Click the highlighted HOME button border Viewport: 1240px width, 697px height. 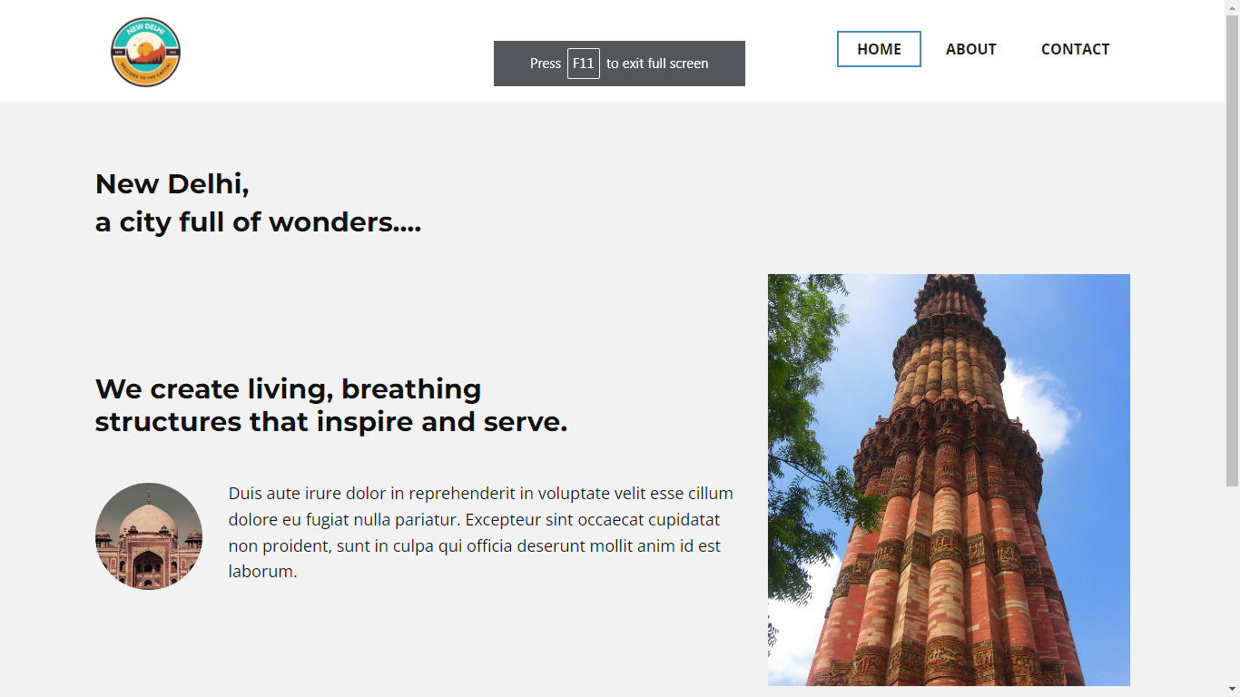click(878, 34)
